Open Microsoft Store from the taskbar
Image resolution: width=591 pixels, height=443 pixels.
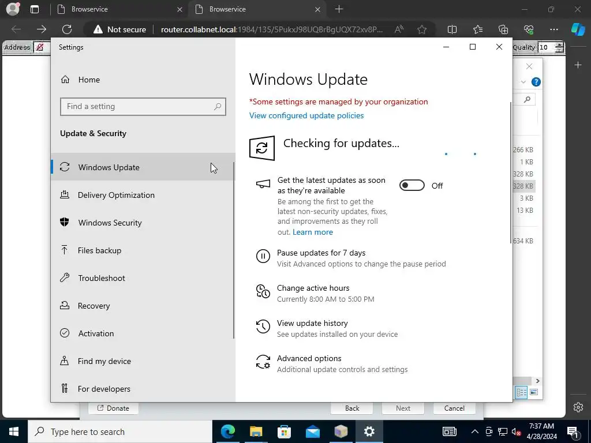click(284, 431)
